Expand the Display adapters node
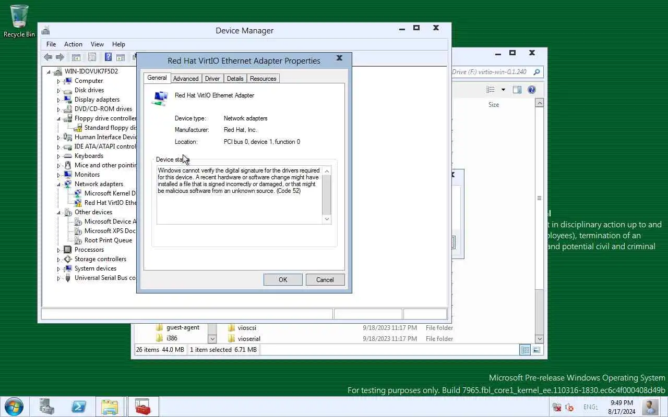The height and width of the screenshot is (417, 668). click(x=58, y=100)
